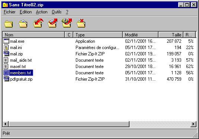The width and height of the screenshot is (199, 139).
Task: Sort by the Nom column header
Action: [33, 35]
